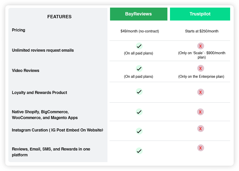
Task: Click the checkmark for Video Reviews
Action: pos(139,68)
